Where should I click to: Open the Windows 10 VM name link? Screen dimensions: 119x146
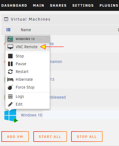[32, 115]
